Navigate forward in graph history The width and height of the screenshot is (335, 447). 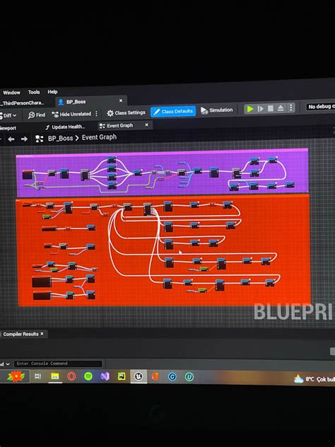tap(24, 139)
